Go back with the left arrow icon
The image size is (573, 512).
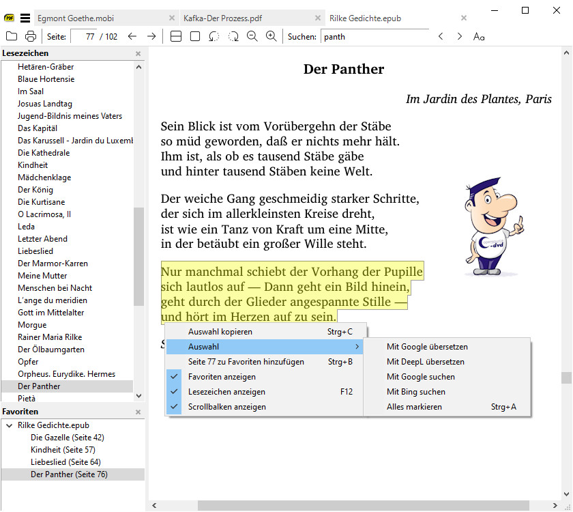[x=132, y=36]
